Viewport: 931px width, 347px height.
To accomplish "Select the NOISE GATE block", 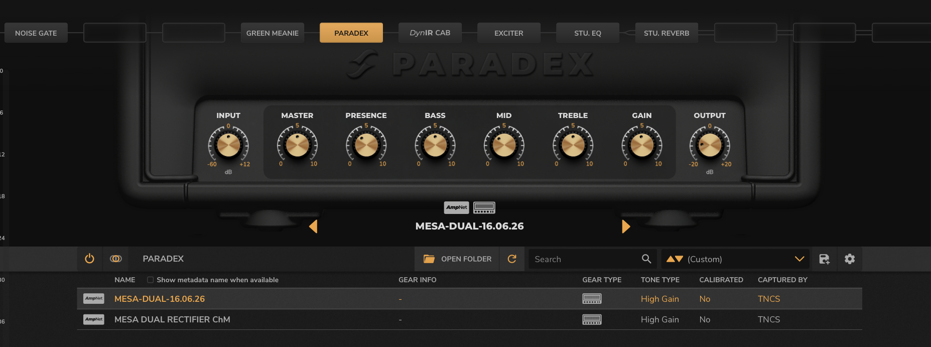I will 36,33.
